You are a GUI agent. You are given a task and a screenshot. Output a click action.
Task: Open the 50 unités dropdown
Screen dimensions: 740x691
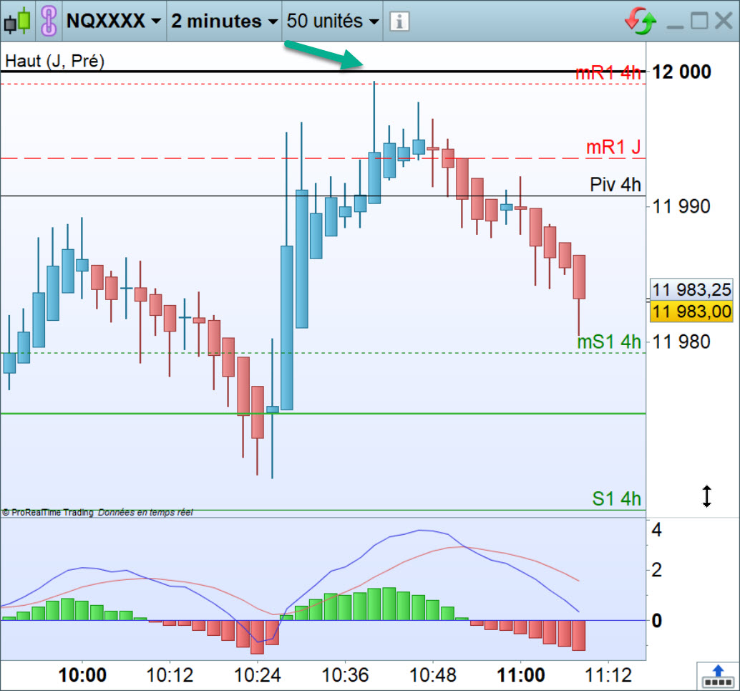[x=333, y=21]
